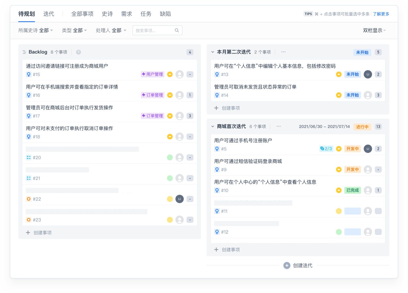The image size is (408, 293).
Task: Click the 搜索事项 search field
Action: 154,30
